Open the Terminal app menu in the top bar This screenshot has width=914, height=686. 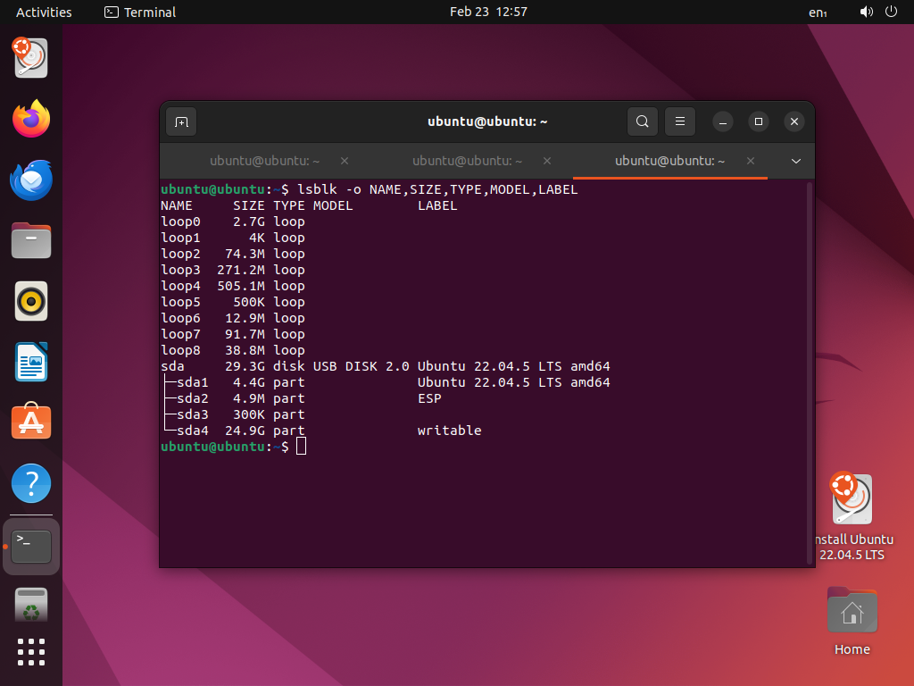click(138, 12)
